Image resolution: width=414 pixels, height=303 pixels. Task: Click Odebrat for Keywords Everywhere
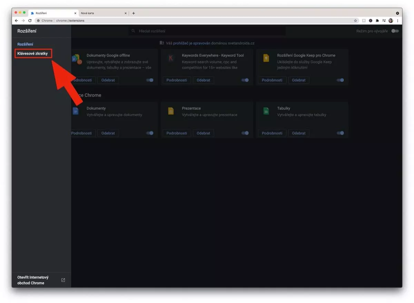tap(203, 80)
